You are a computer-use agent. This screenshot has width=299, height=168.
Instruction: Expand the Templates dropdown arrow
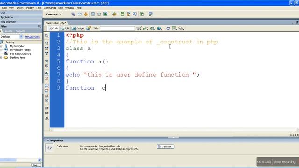coord(146,14)
